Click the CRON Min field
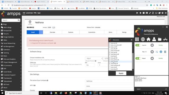The height and width of the screenshot is (95, 169). (x=90, y=65)
